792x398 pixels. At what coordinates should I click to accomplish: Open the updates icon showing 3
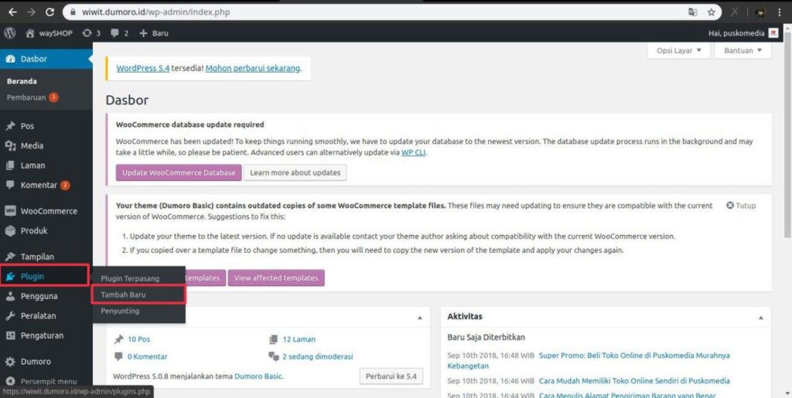click(x=91, y=32)
